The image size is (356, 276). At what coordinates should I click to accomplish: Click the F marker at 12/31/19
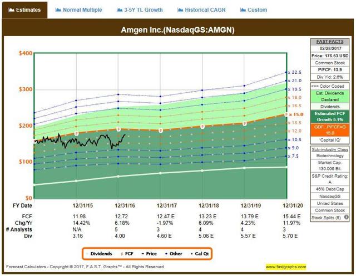tap(245, 123)
